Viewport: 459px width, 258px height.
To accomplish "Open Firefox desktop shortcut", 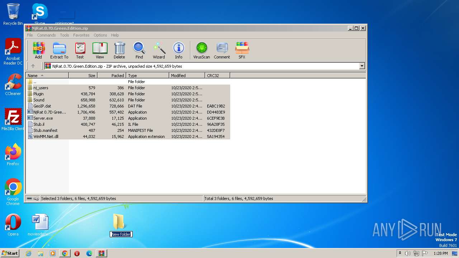I will (13, 155).
